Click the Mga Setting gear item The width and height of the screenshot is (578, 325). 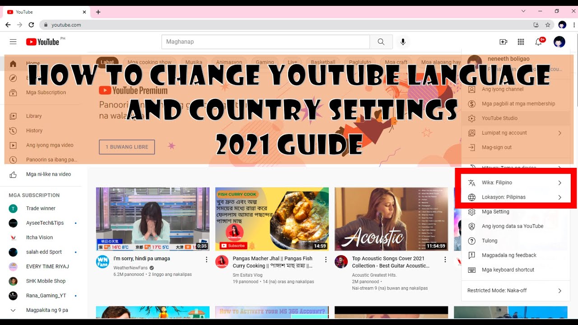(x=515, y=212)
